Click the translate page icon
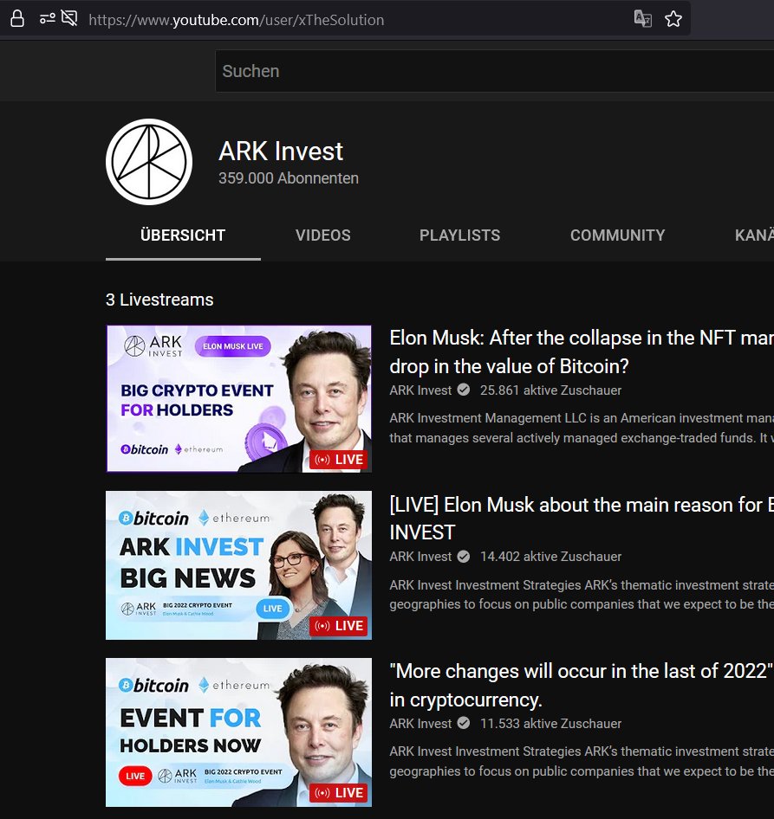The width and height of the screenshot is (774, 819). click(x=643, y=19)
